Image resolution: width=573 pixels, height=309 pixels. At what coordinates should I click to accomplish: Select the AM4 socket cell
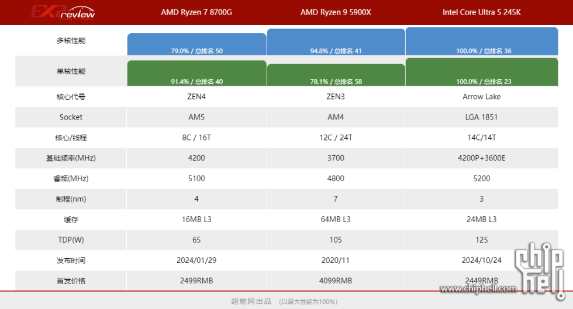click(x=336, y=117)
